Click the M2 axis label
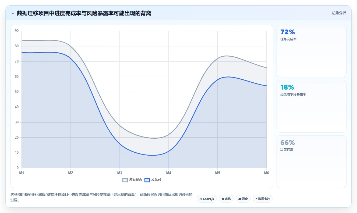This screenshot has height=213, width=357. coord(70,173)
